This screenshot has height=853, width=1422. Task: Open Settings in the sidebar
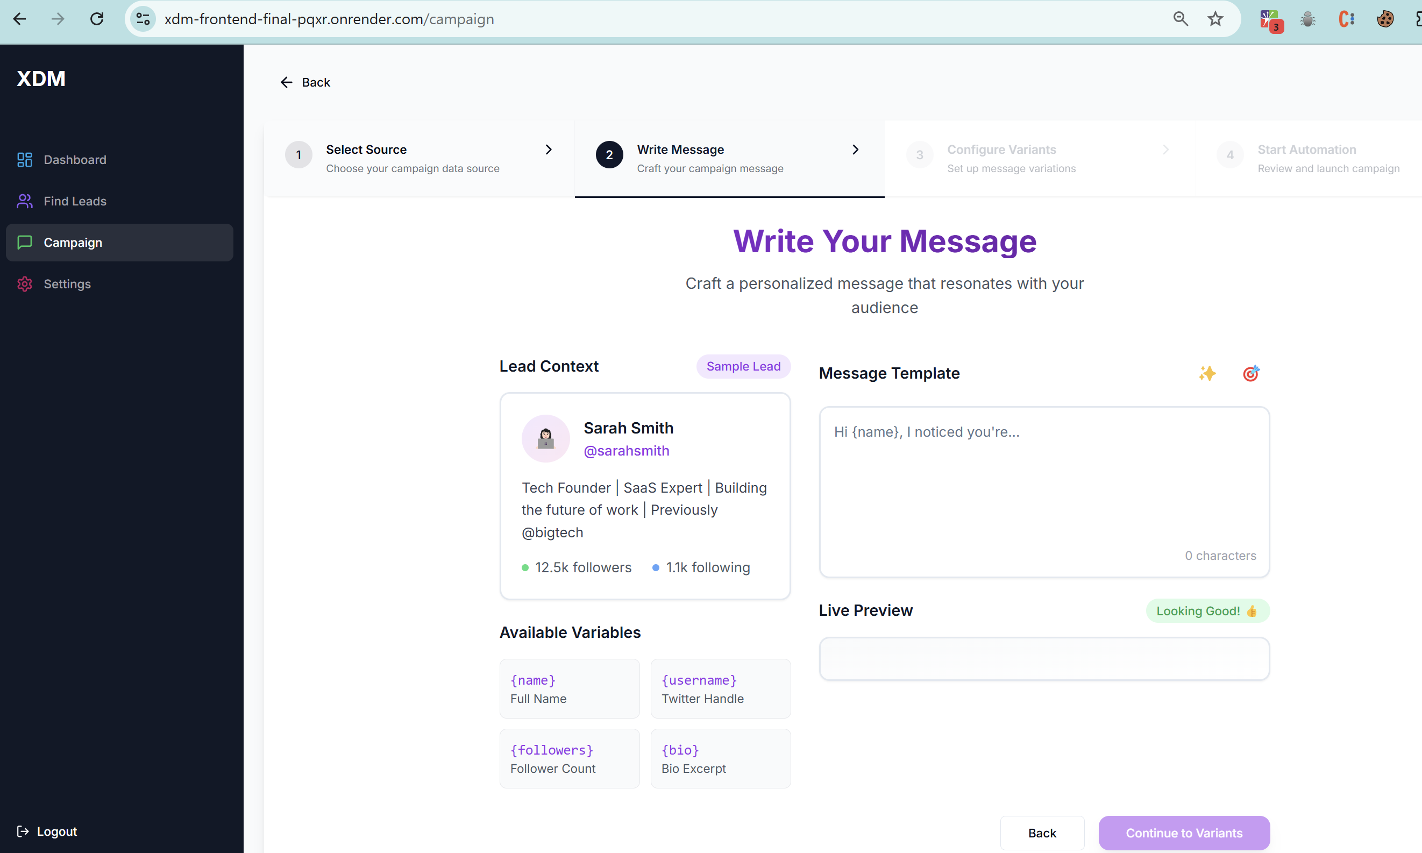(x=119, y=284)
